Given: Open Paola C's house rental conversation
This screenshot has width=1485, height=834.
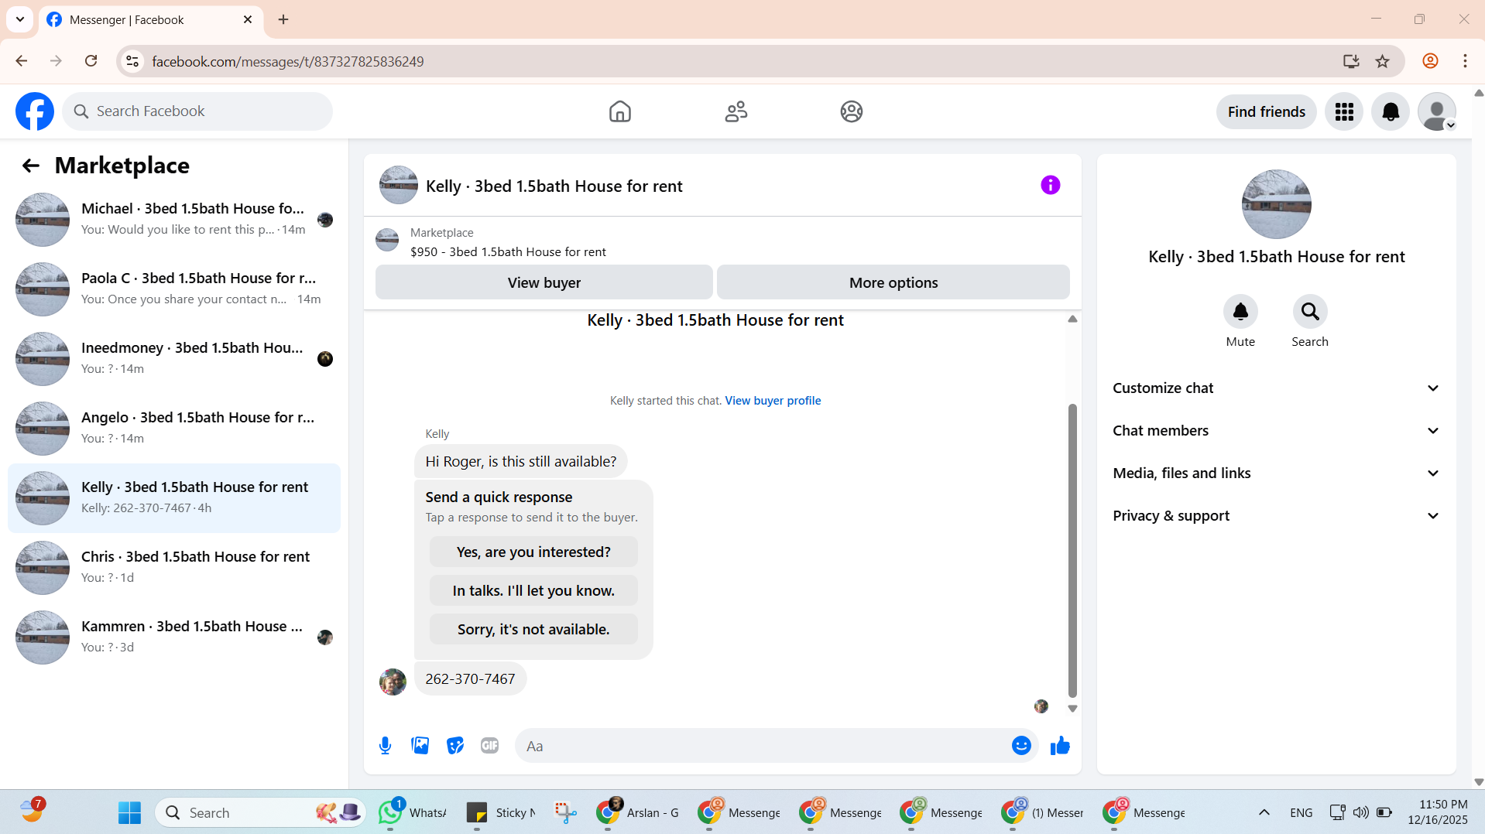Looking at the screenshot, I should click(174, 289).
